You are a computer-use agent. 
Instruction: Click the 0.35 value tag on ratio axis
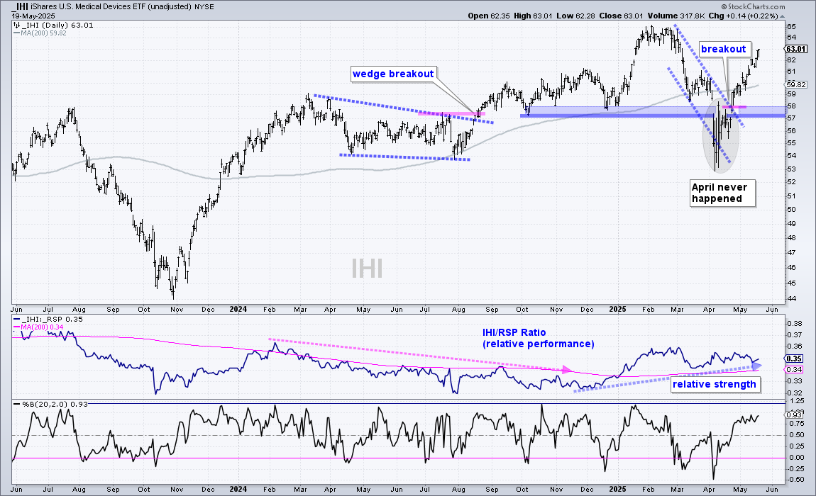pos(793,359)
